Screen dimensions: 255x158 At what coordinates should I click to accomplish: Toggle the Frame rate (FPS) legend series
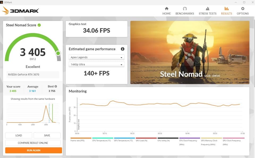81,139
